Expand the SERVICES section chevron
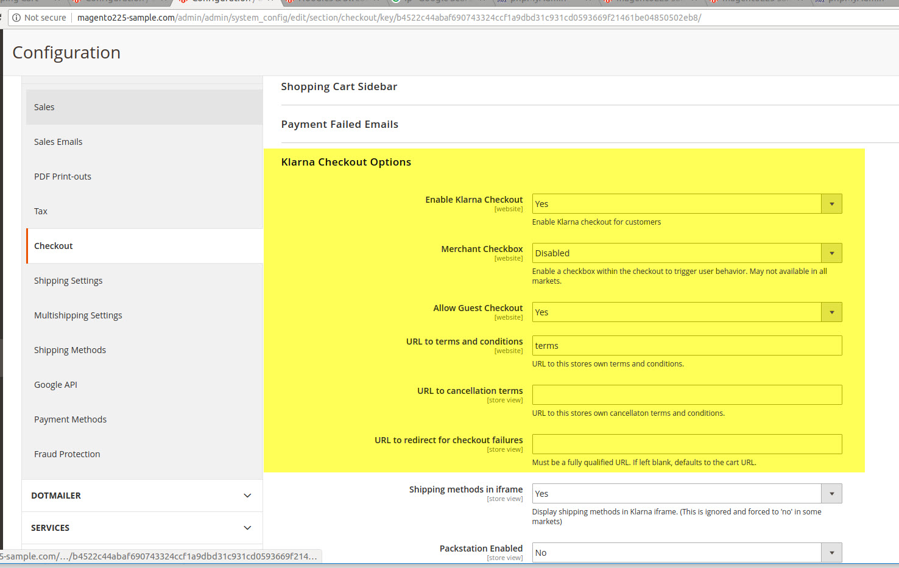The height and width of the screenshot is (568, 899). [247, 528]
